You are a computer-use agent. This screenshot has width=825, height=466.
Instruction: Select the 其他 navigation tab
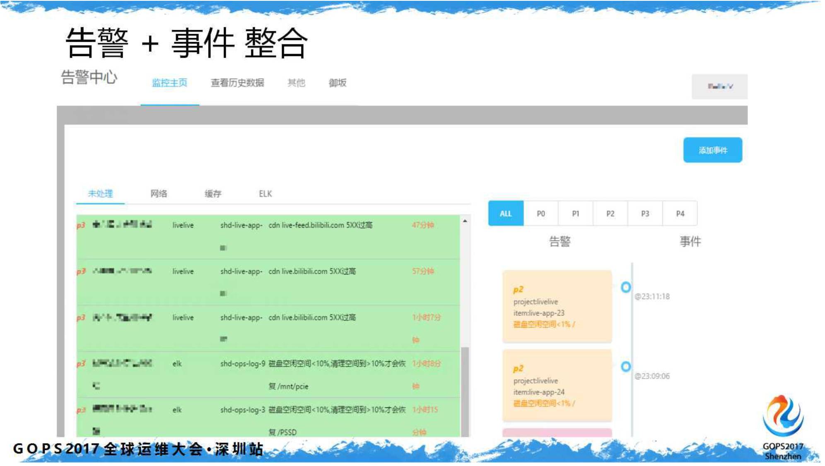[296, 83]
